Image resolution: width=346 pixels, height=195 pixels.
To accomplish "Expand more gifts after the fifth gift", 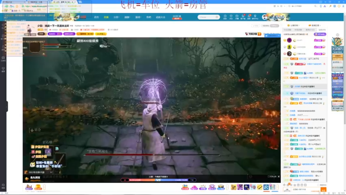I will pyautogui.click(x=227, y=187).
